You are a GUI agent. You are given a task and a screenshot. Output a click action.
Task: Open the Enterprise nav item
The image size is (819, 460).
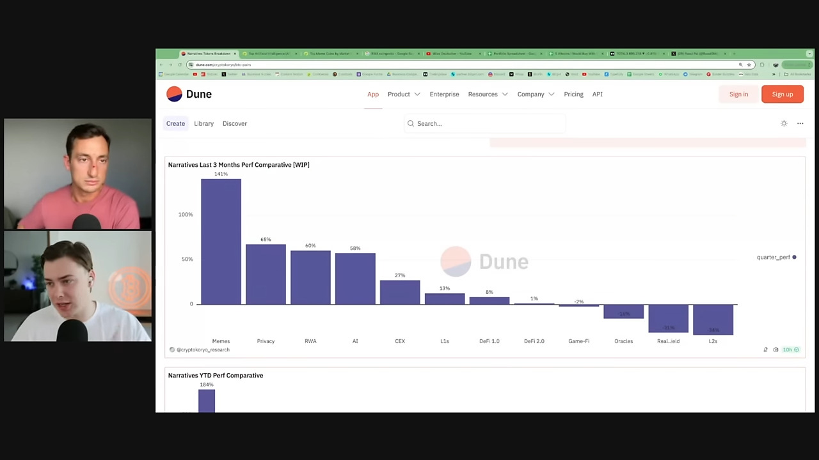point(444,94)
